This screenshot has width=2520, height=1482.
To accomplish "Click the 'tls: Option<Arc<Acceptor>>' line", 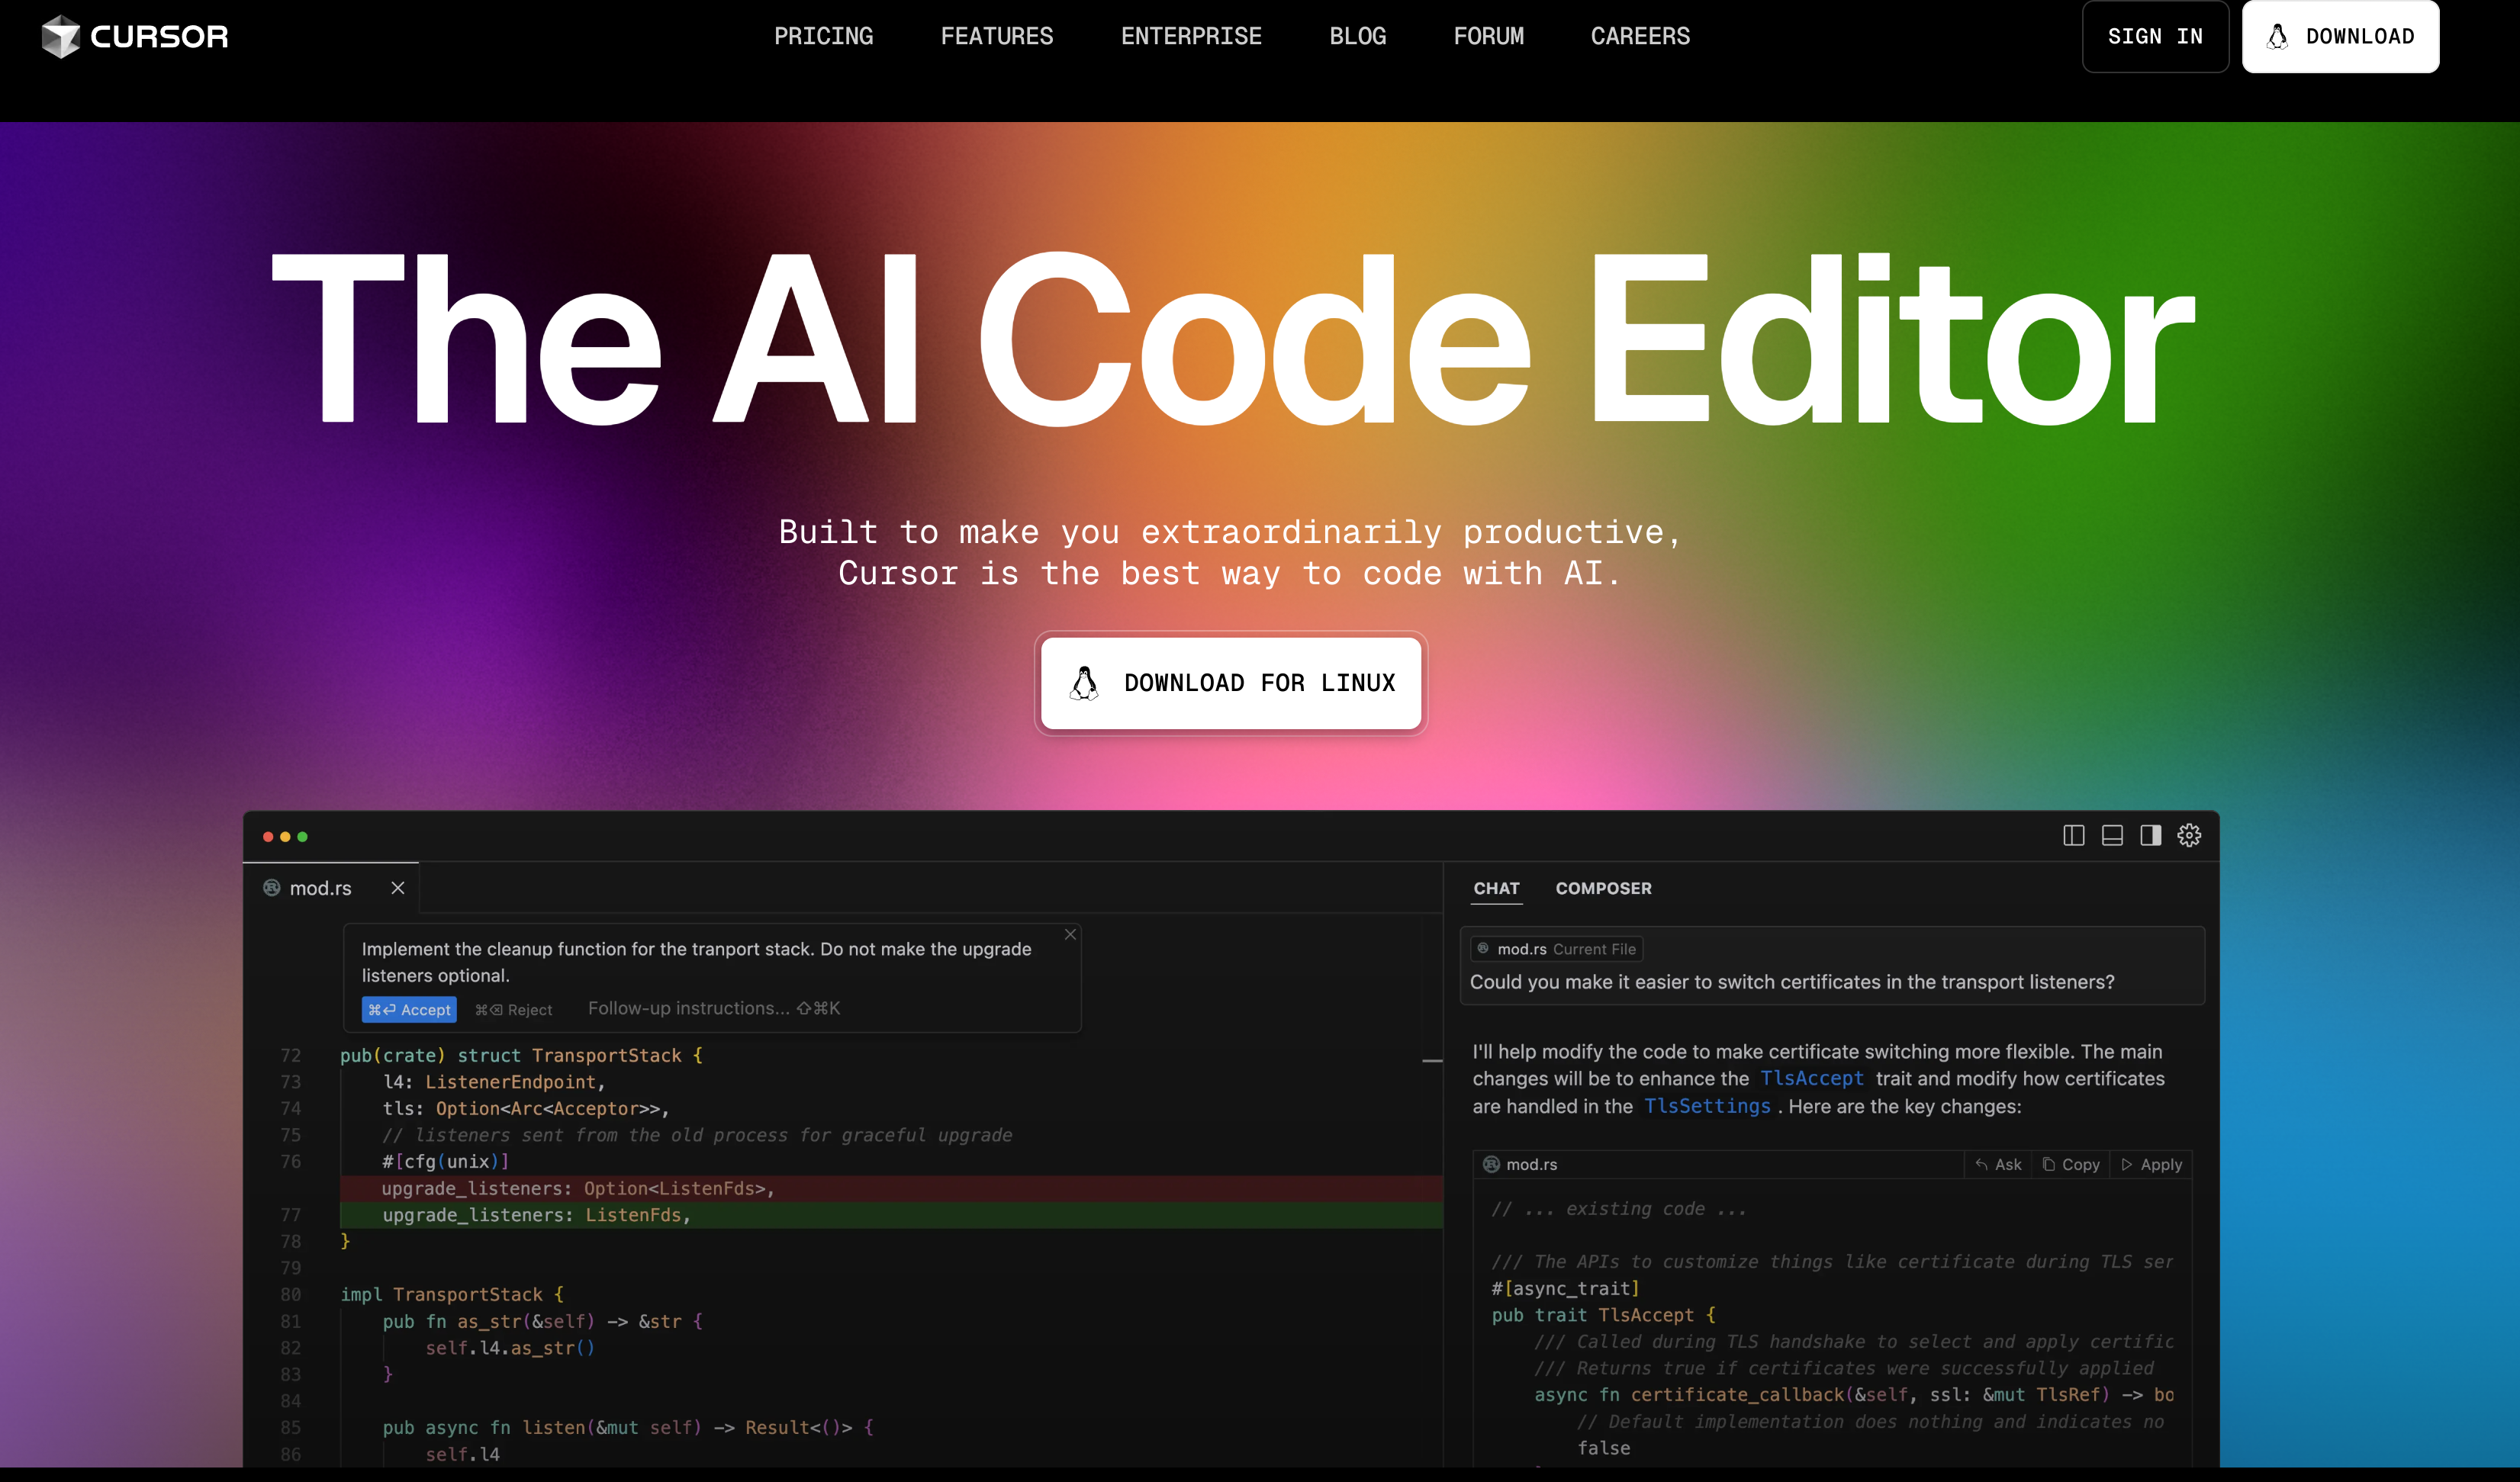I will (526, 1109).
